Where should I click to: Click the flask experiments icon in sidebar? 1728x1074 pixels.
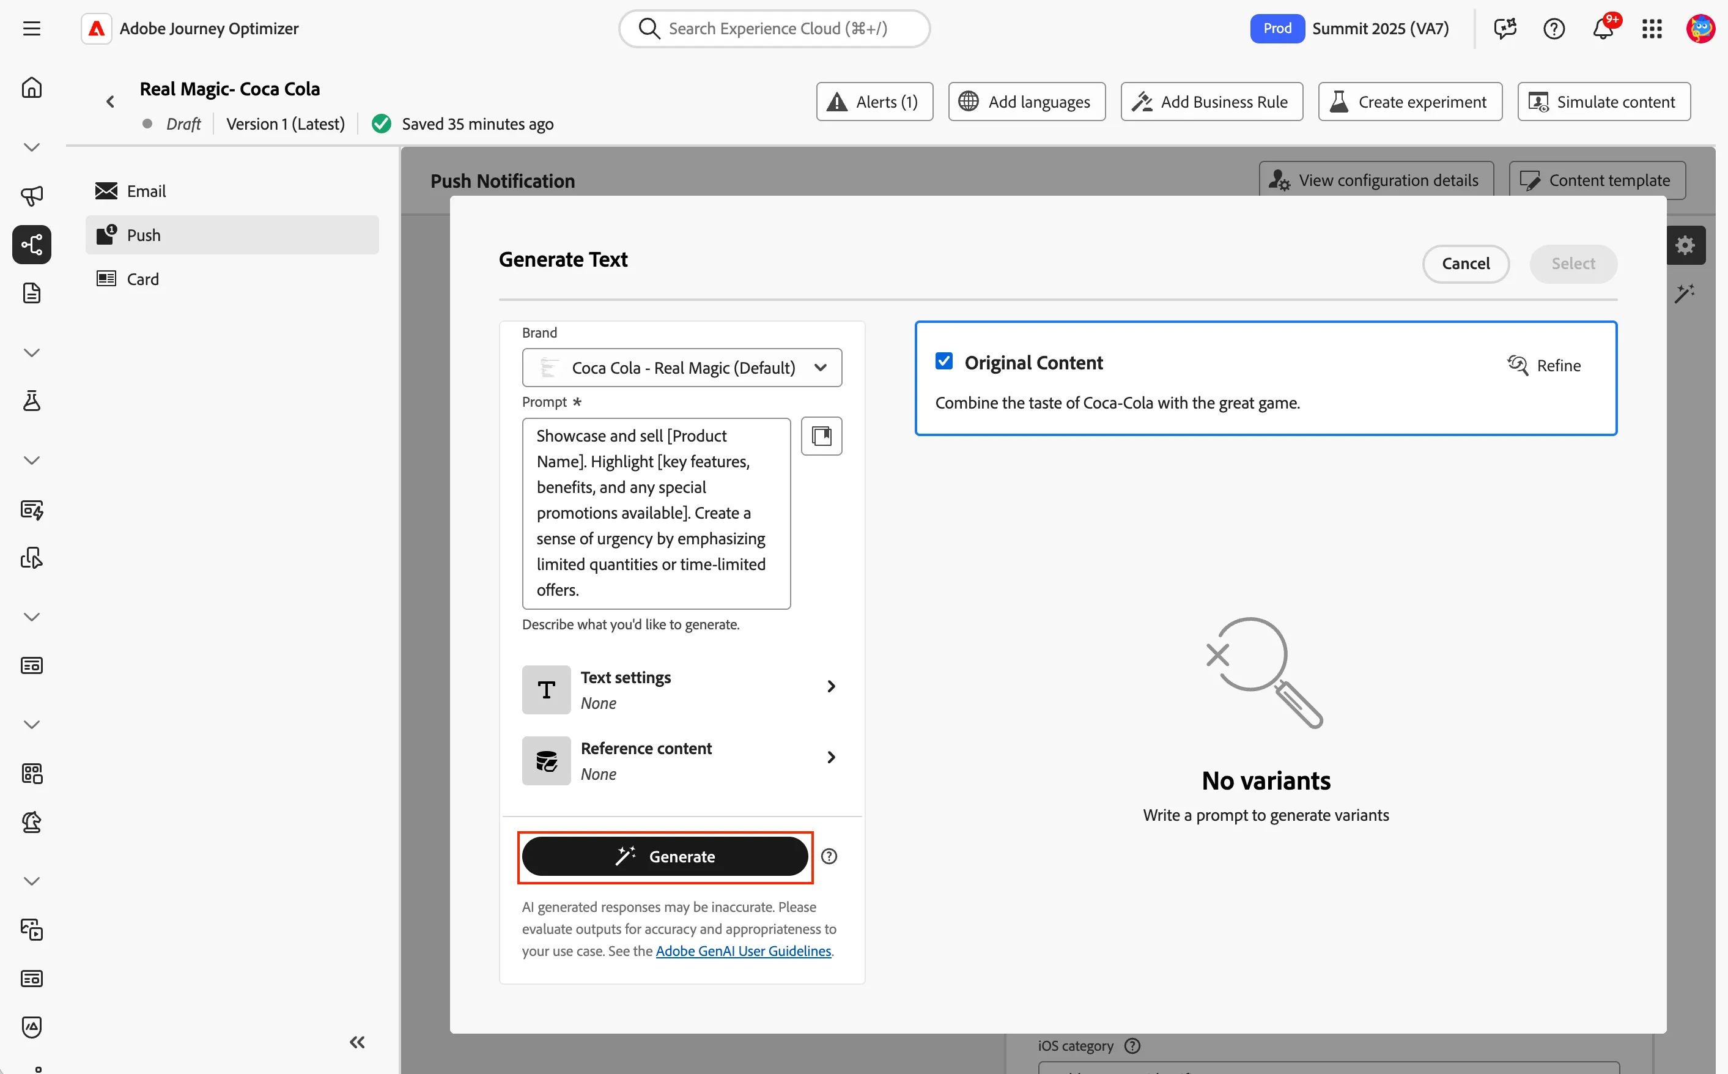[31, 401]
